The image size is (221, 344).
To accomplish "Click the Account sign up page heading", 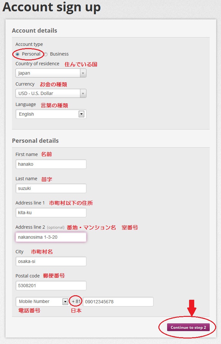I will click(52, 7).
